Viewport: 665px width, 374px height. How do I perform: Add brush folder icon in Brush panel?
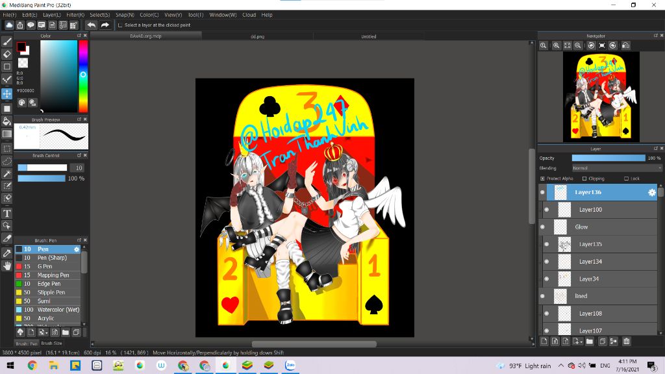pos(66,332)
